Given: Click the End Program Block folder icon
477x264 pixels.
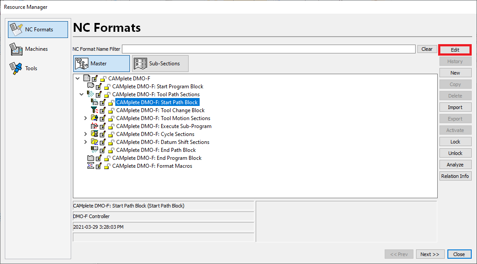Looking at the screenshot, I should [x=91, y=158].
